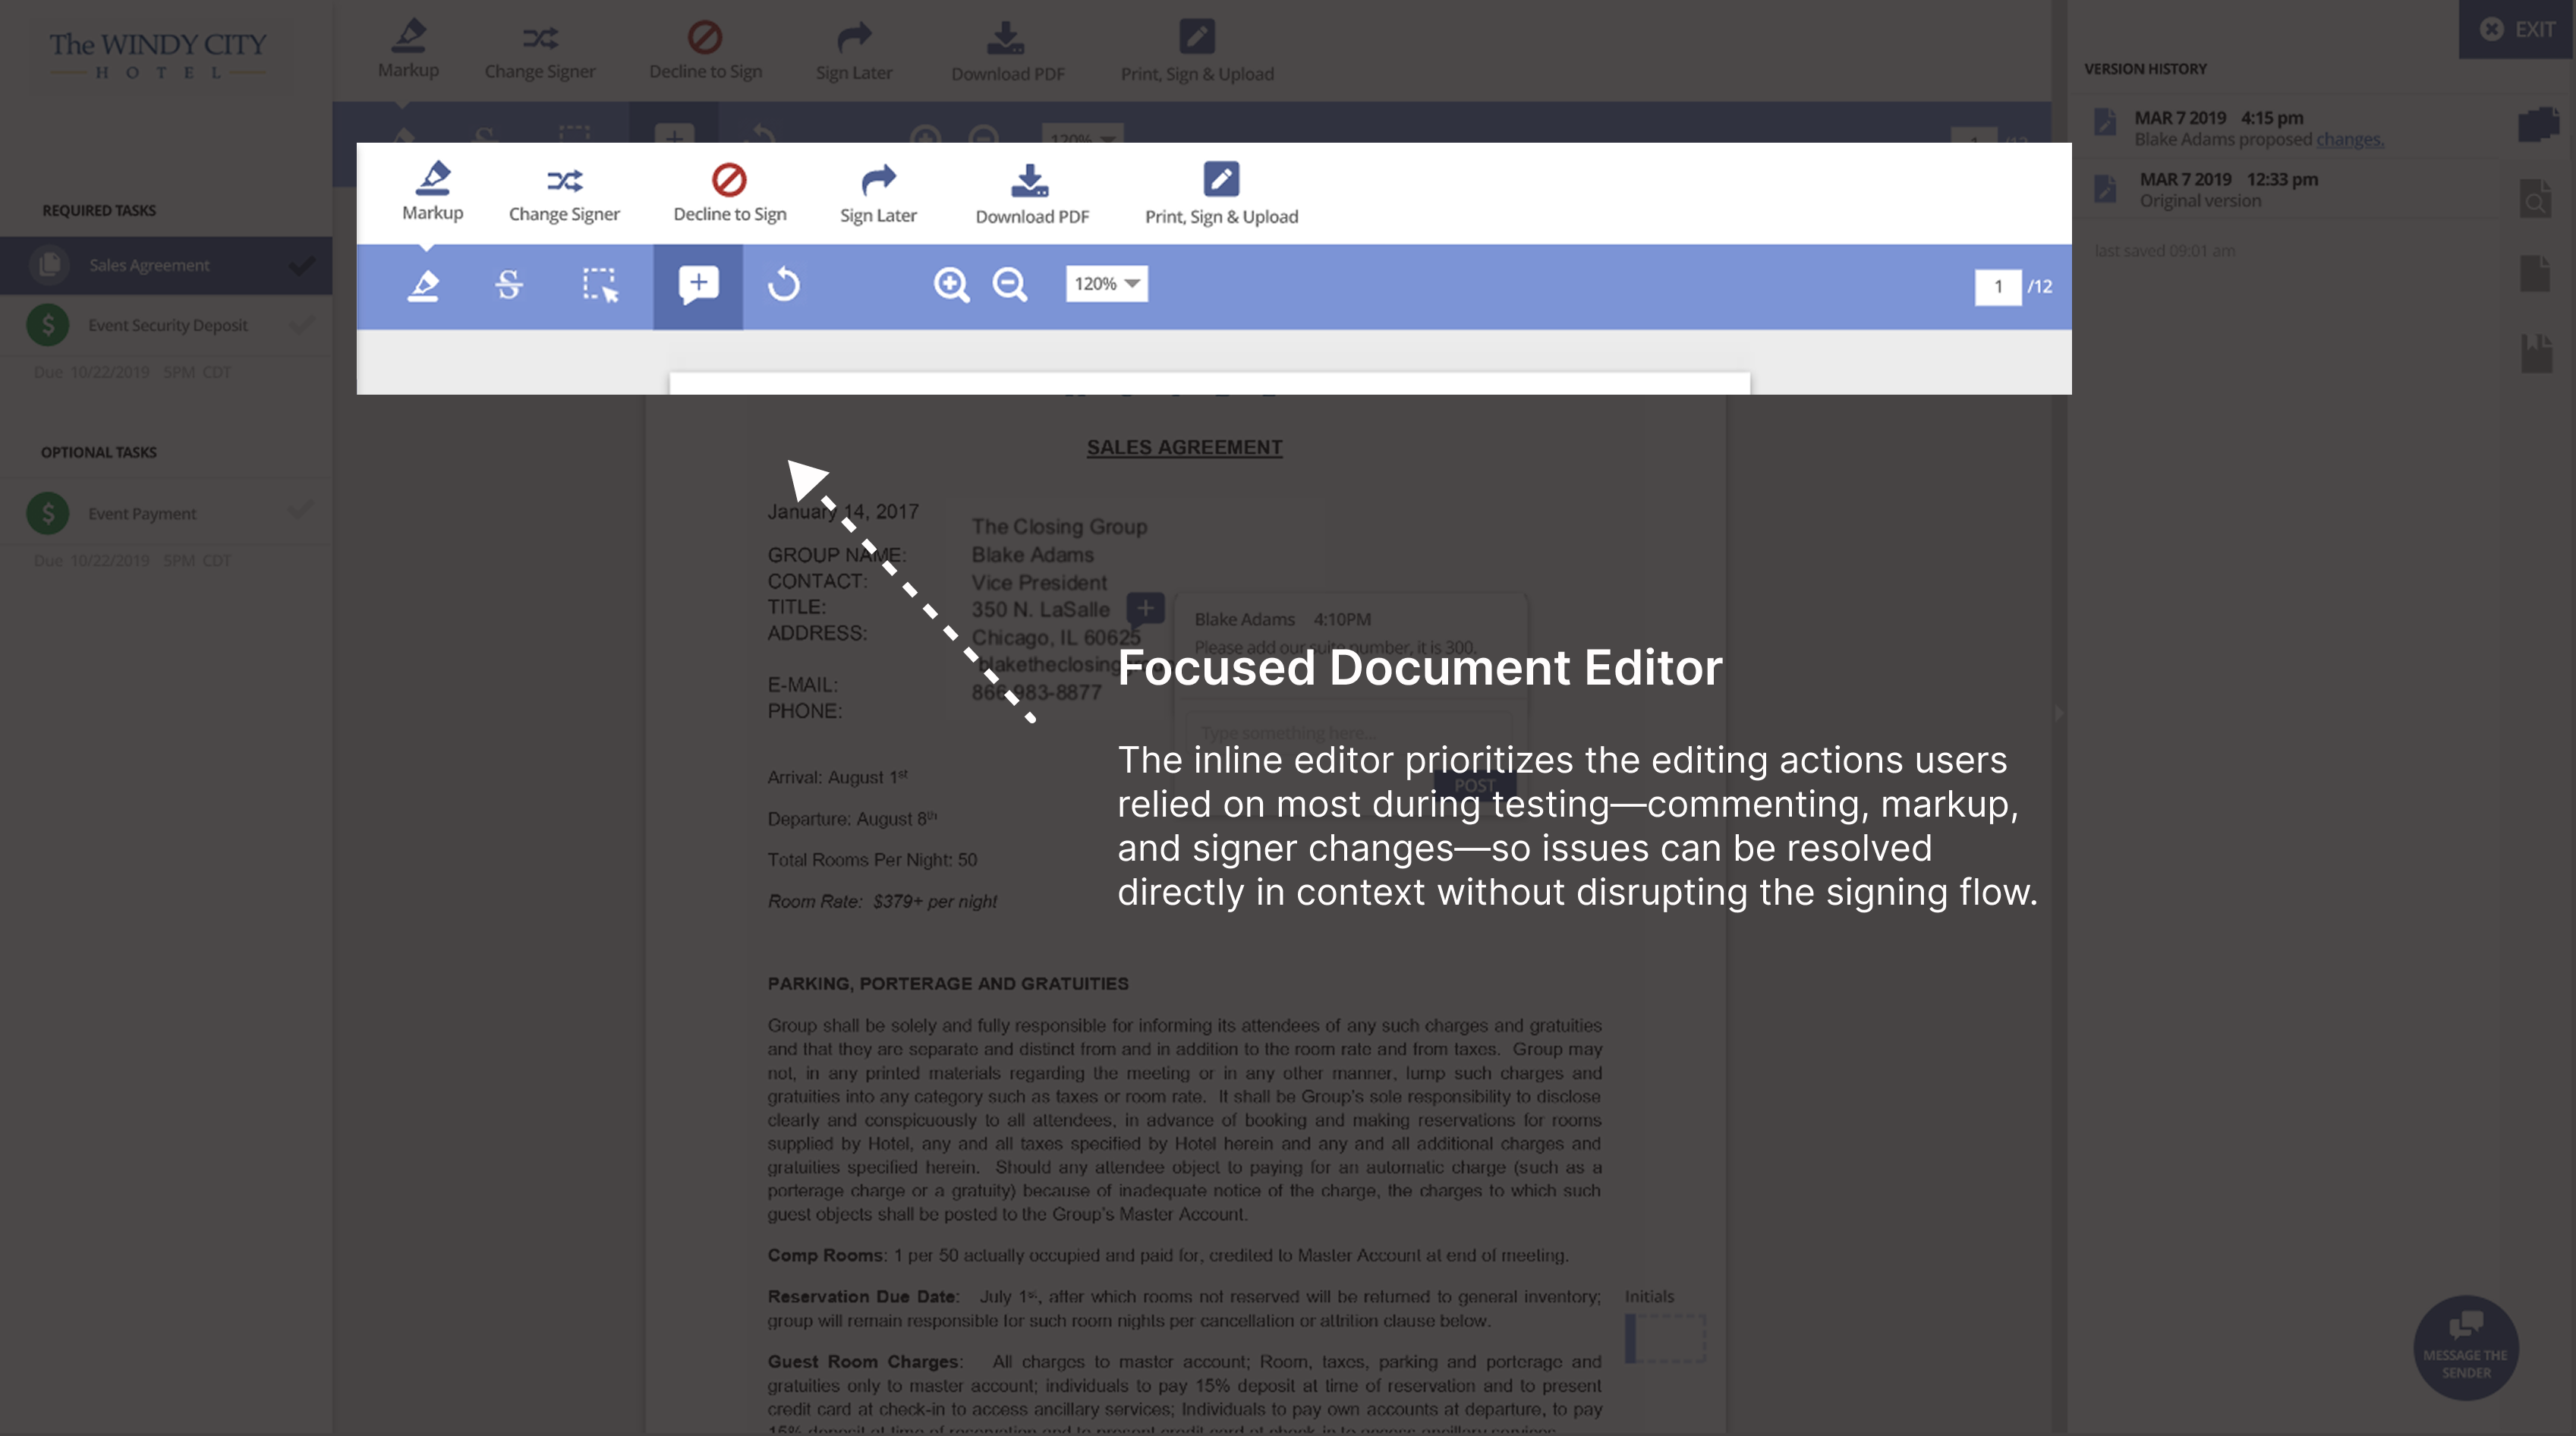Select the strikethrough text tool

click(509, 285)
